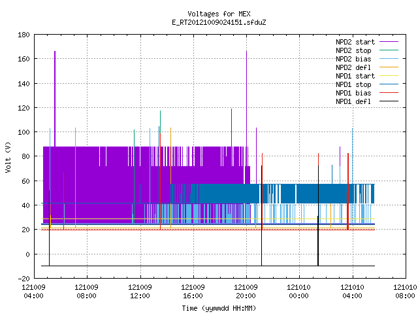Click the 120 y-axis tick label
The image size is (418, 314).
pos(24,108)
